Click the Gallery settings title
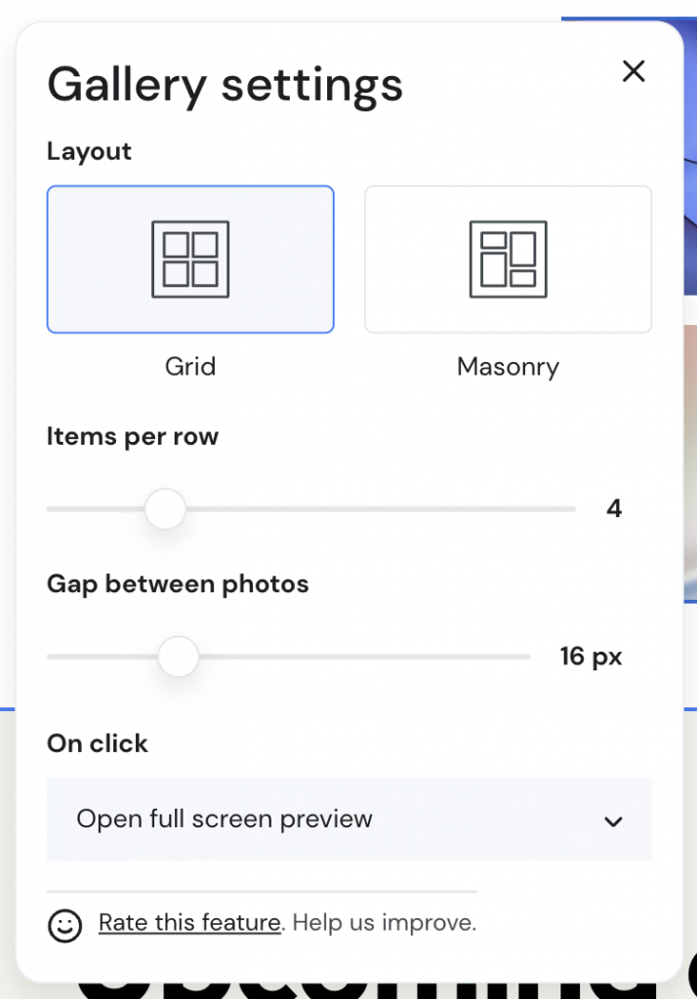The width and height of the screenshot is (697, 999). (x=225, y=84)
